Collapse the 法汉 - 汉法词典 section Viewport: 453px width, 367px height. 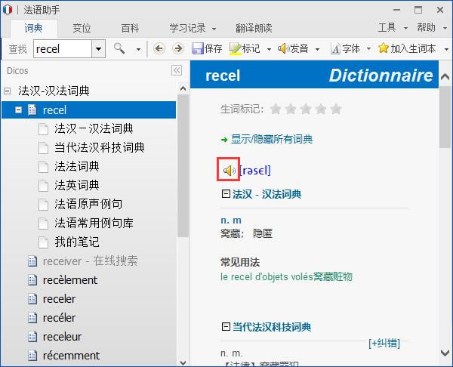coord(225,195)
